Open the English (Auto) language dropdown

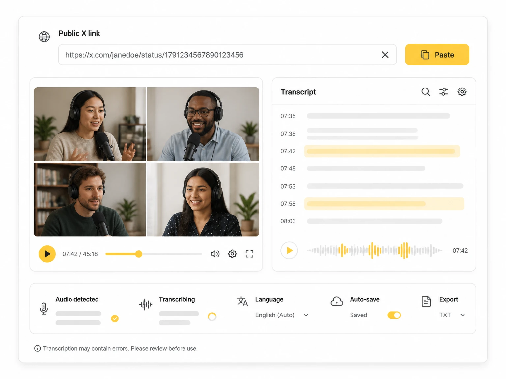click(x=282, y=315)
